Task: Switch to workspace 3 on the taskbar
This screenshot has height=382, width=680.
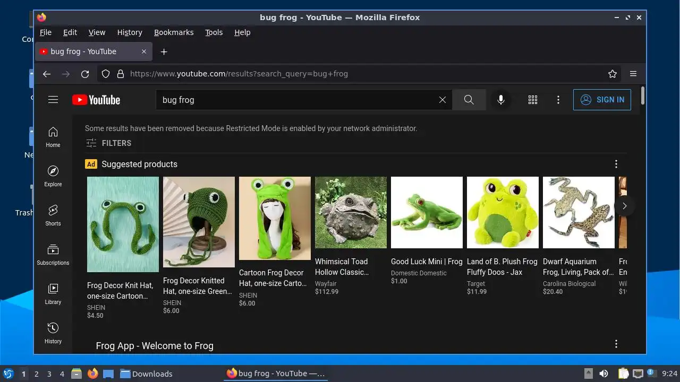Action: coord(49,374)
